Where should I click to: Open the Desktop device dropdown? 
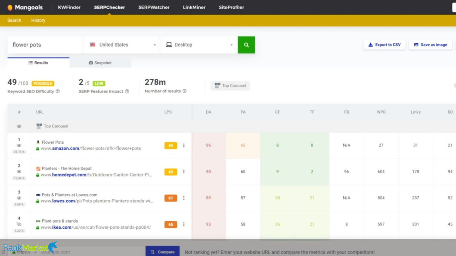[x=199, y=45]
